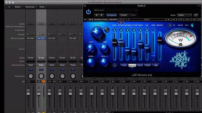Click the meter OUT round button

(x=192, y=25)
